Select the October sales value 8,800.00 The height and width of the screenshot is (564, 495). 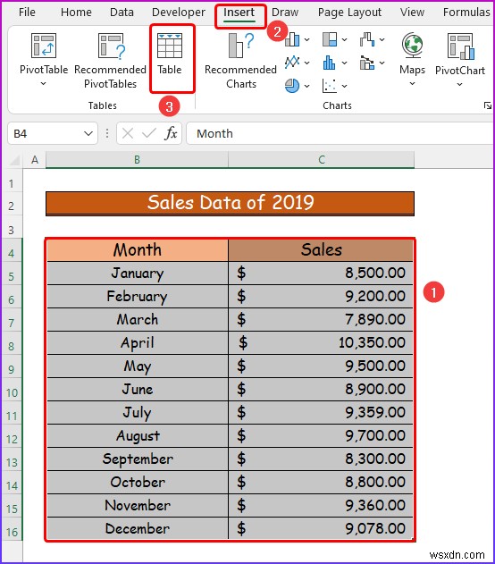321,482
